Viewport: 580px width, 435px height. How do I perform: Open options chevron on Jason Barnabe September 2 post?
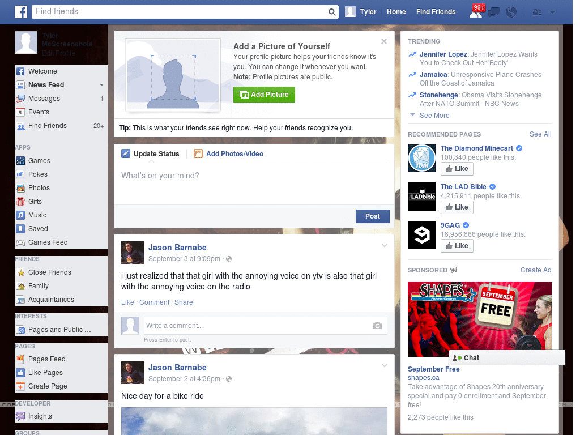pyautogui.click(x=385, y=365)
